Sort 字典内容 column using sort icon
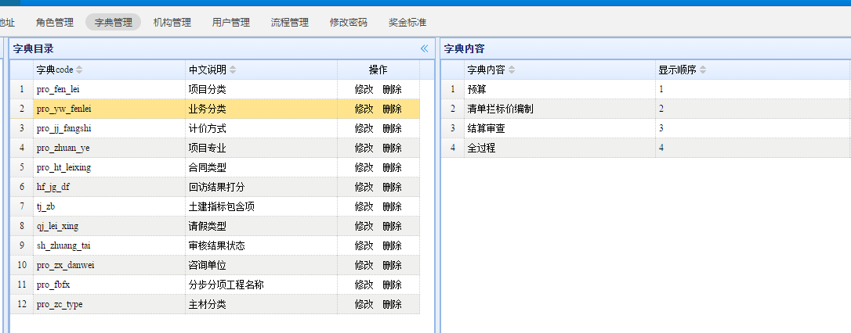 pyautogui.click(x=512, y=70)
